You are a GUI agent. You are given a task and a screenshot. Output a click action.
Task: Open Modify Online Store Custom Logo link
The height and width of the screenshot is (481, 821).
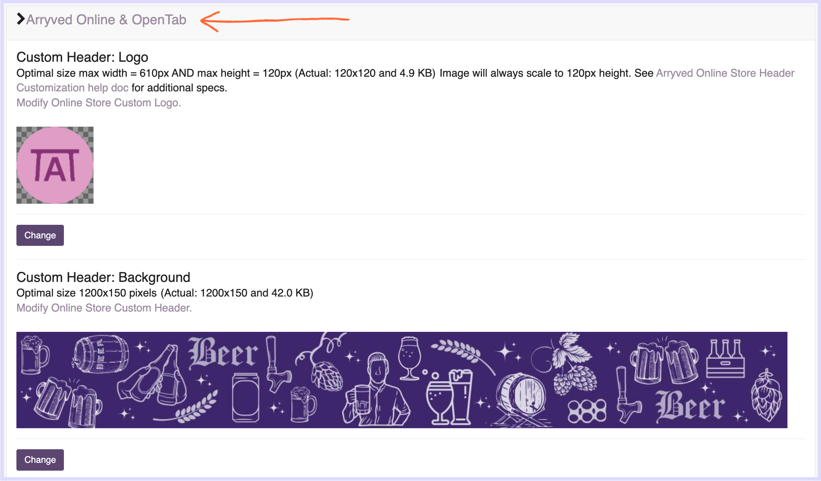click(x=99, y=103)
